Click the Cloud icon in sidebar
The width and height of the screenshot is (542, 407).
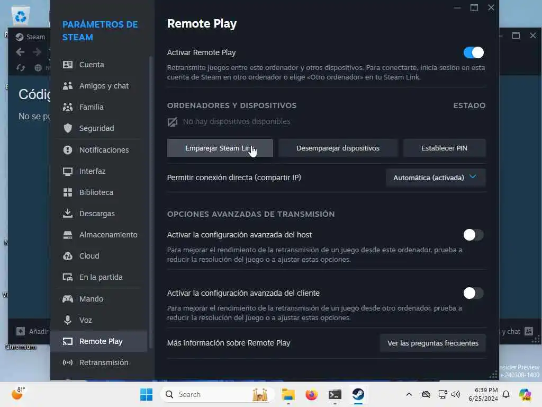[x=68, y=256]
